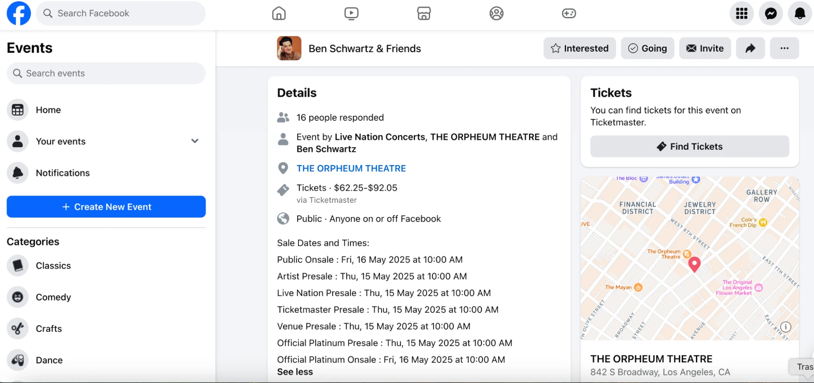Select the Comedy category
This screenshot has width=814, height=383.
pyautogui.click(x=106, y=297)
